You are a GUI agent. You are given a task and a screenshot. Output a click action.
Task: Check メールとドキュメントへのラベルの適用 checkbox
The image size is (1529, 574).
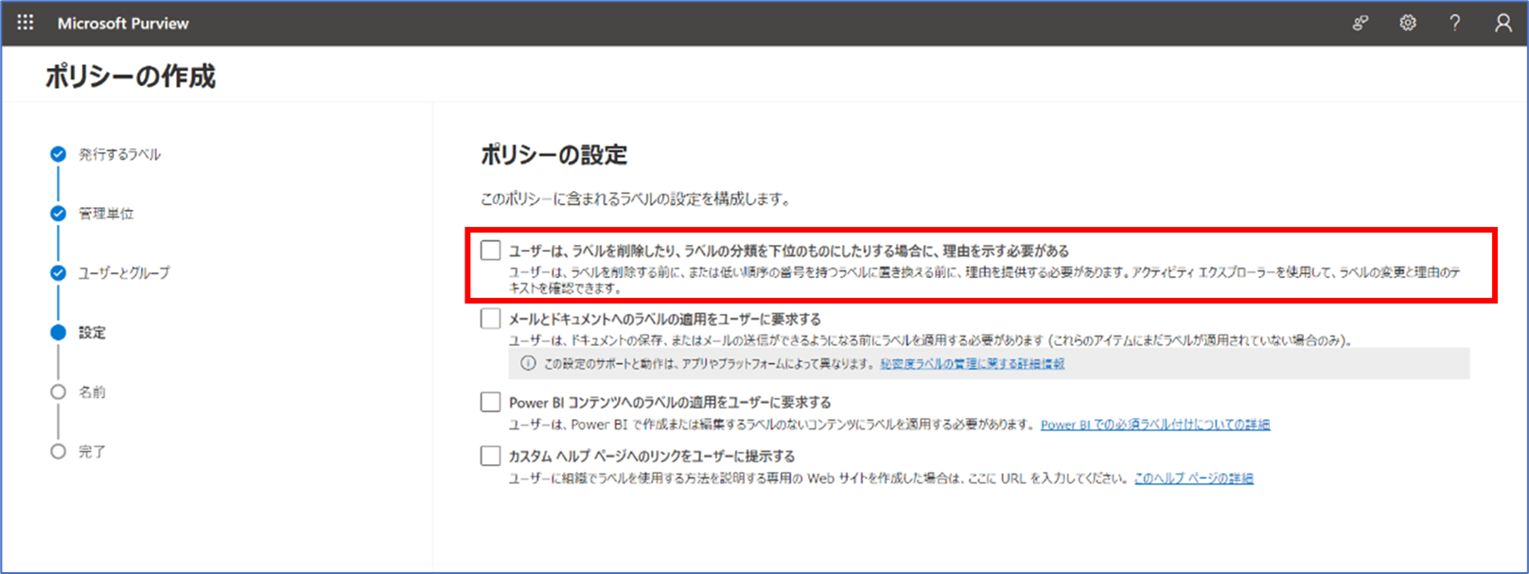coord(490,319)
